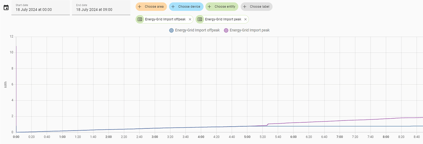Click the chart's purple line step near 5:25
The width and height of the screenshot is (423, 144).
268,124
